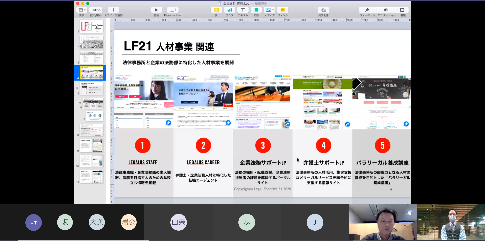485x241 pixels.
Task: Select the red circle number 1
Action: click(143, 146)
